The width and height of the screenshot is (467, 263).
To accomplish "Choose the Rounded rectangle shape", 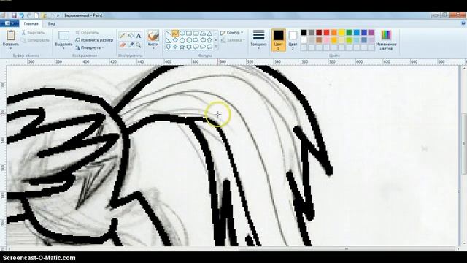I will point(196,34).
